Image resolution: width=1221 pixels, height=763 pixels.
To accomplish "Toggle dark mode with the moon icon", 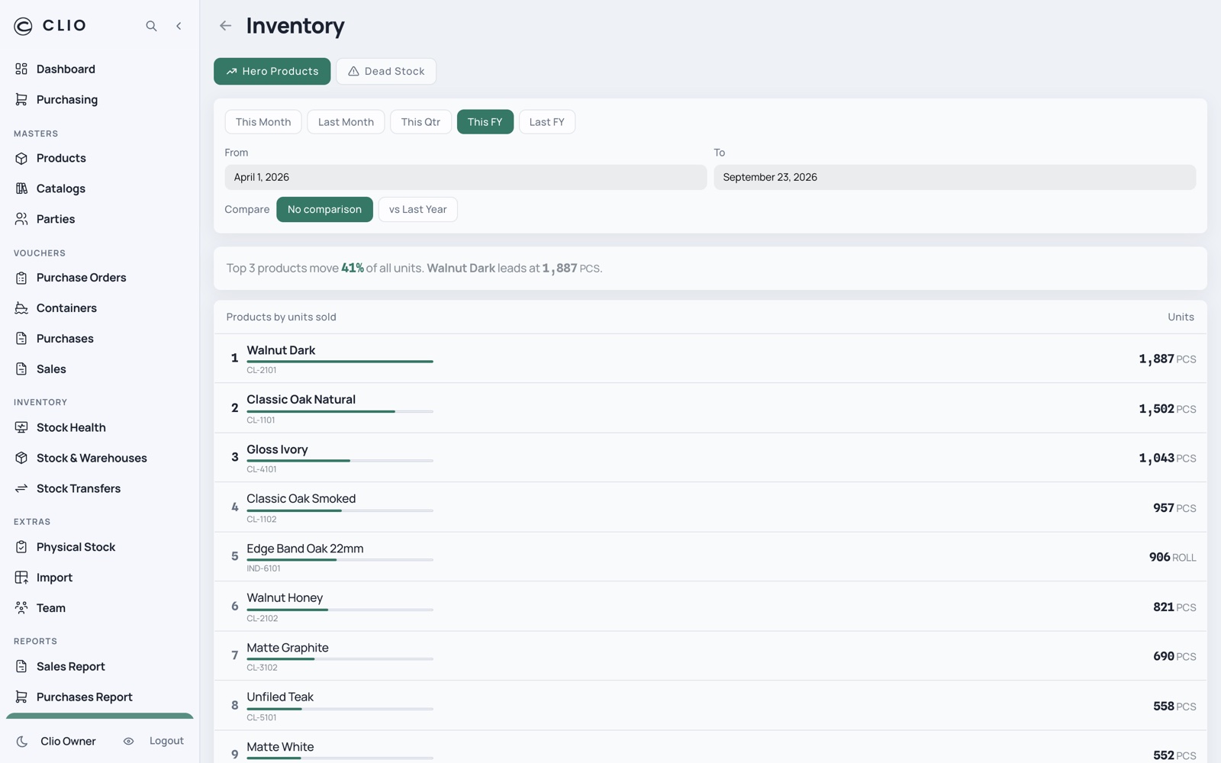I will [x=22, y=742].
